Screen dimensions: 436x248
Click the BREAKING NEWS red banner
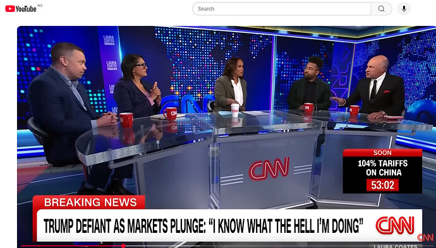pos(89,202)
